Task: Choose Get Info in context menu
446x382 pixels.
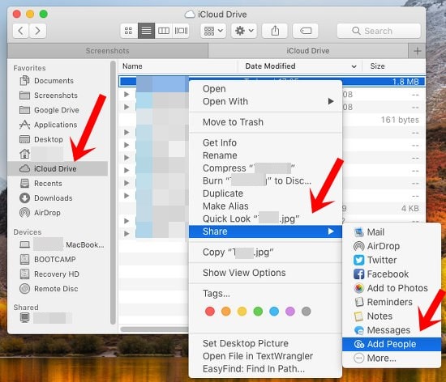Action: point(265,142)
